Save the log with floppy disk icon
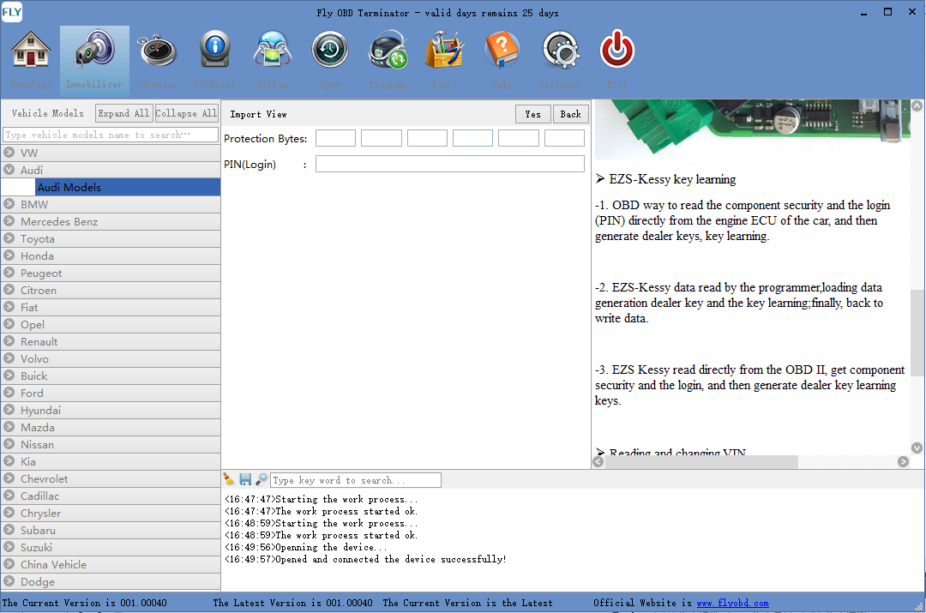 click(x=245, y=480)
